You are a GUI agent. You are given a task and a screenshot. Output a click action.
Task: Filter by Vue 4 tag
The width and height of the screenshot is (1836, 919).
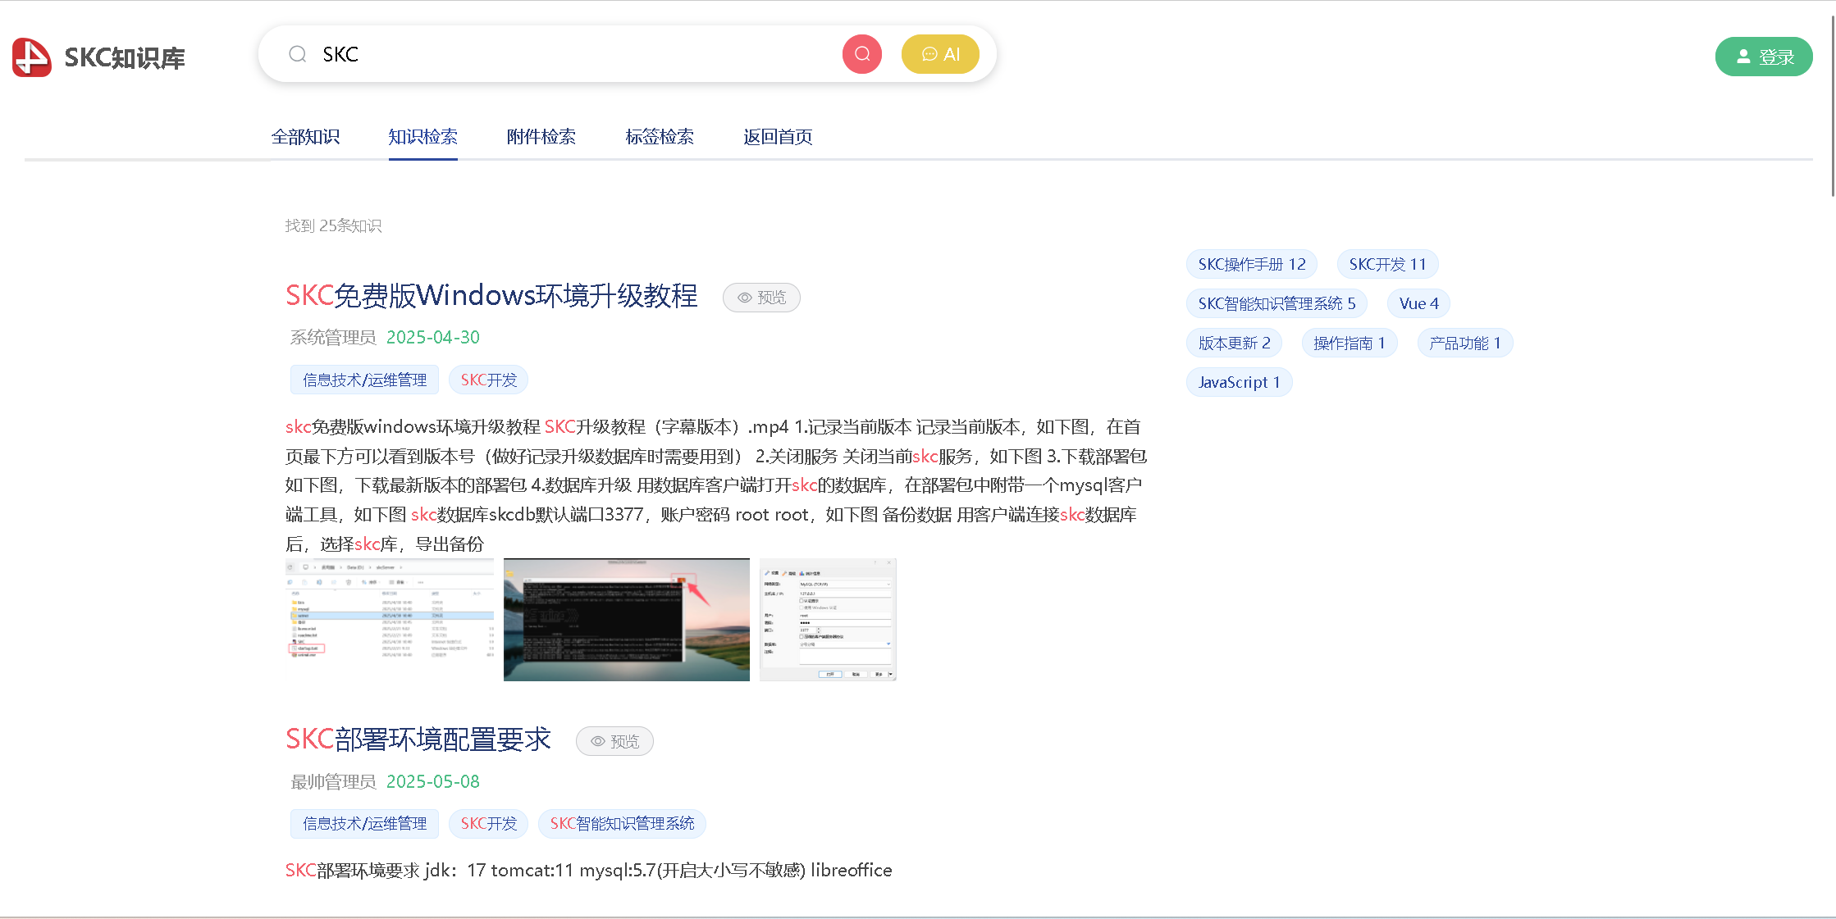tap(1418, 303)
